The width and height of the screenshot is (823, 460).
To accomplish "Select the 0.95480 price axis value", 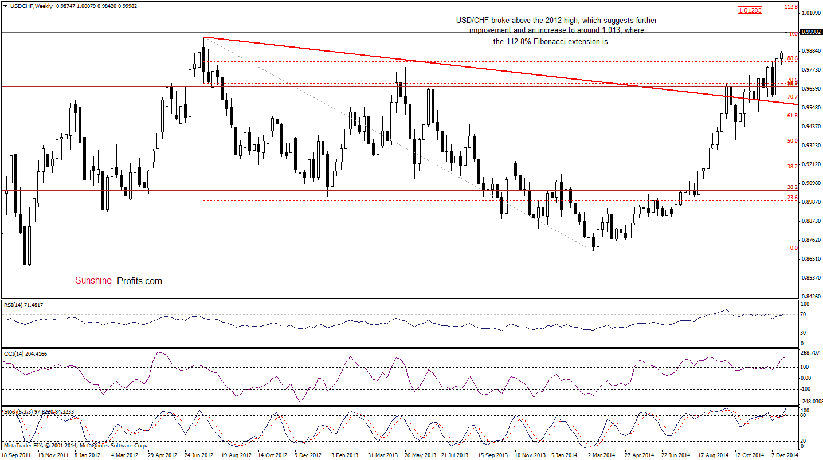I will [811, 108].
